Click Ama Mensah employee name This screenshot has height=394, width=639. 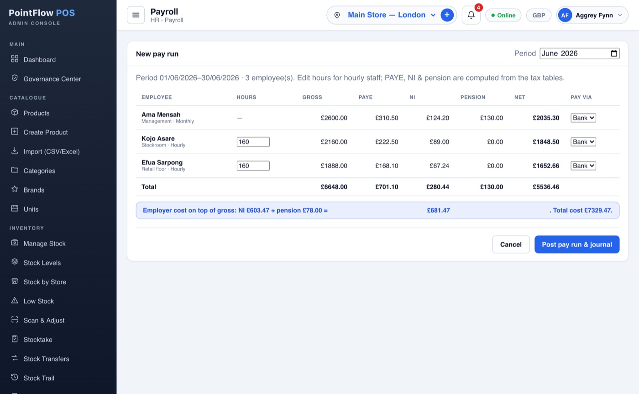point(161,114)
